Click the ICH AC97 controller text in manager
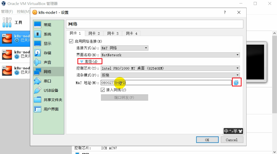The image size is (277, 154). click(x=109, y=148)
